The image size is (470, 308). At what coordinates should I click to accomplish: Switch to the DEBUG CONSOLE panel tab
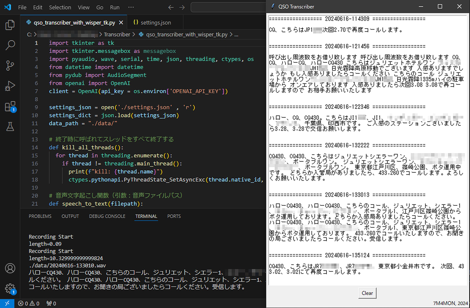(x=107, y=216)
